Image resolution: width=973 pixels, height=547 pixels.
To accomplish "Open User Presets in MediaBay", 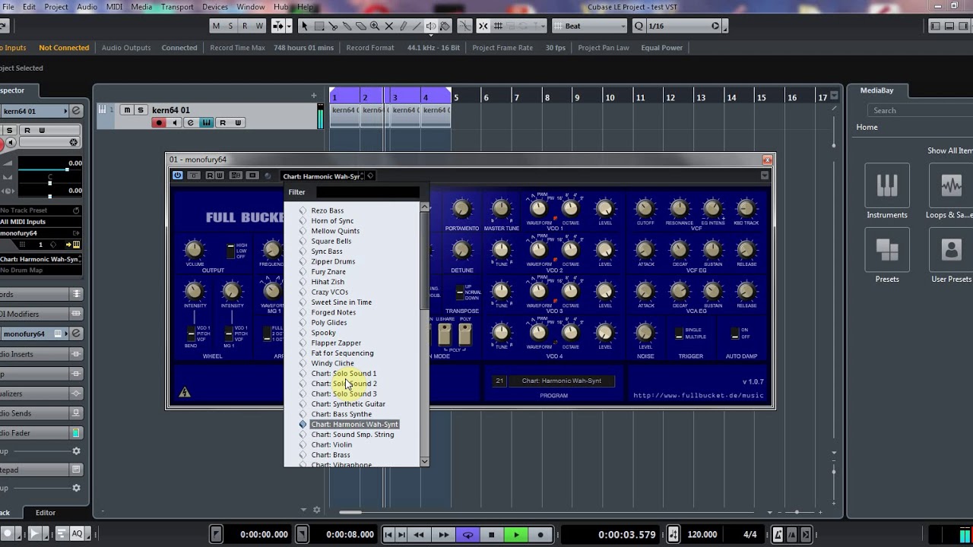I will 951,256.
